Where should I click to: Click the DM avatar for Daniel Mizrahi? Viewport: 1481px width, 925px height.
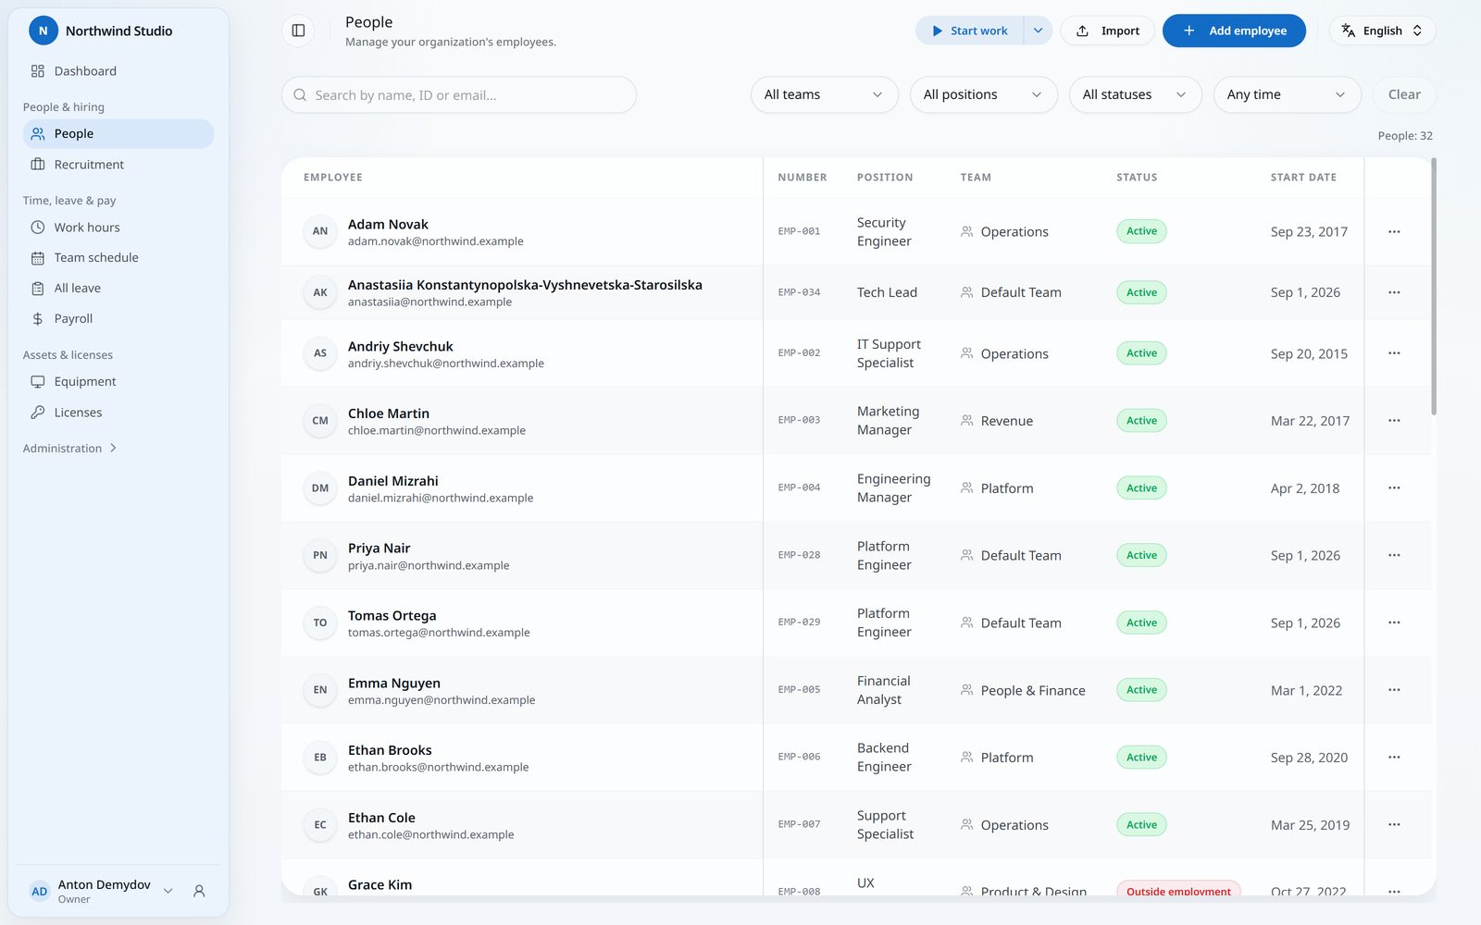click(x=320, y=487)
